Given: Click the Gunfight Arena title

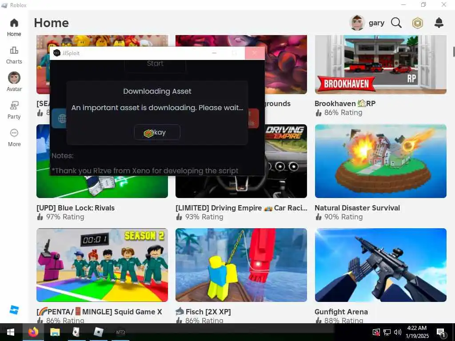Looking at the screenshot, I should pos(341,312).
